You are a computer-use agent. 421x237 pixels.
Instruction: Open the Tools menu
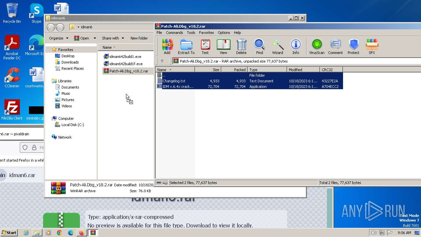[191, 33]
